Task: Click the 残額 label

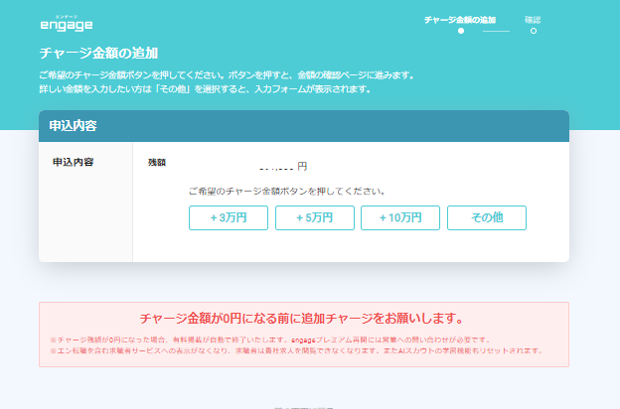Action: (157, 163)
